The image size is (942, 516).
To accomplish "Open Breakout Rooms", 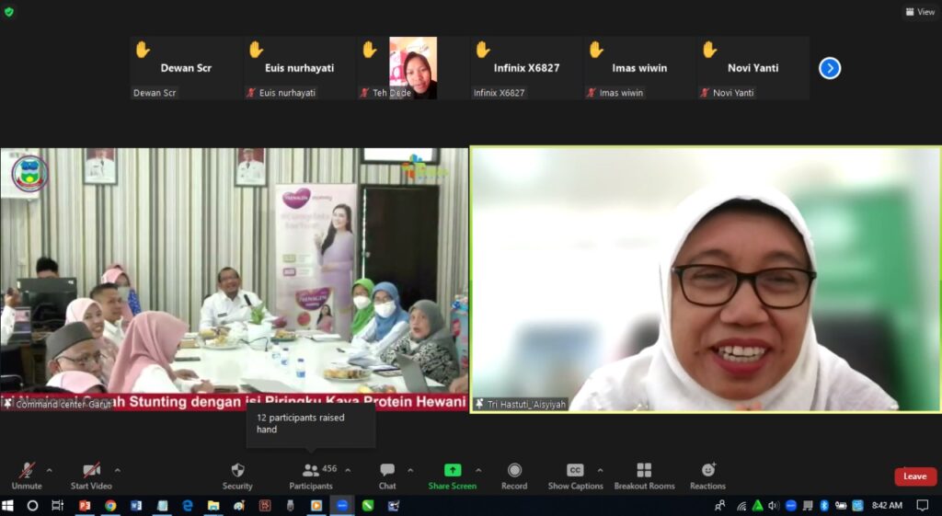I will pos(644,475).
